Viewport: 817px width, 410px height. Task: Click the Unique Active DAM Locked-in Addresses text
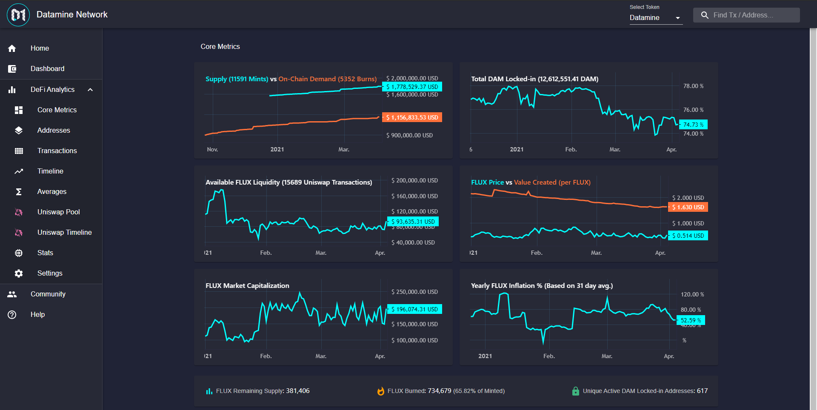click(639, 391)
